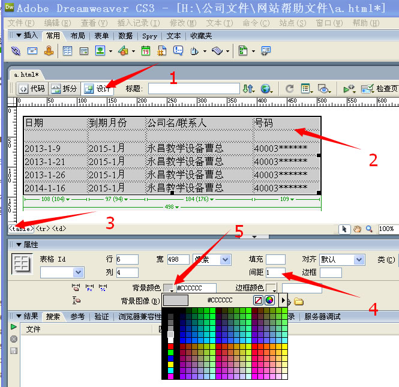Insert a div tag icon
399x387 pixels.
point(84,51)
